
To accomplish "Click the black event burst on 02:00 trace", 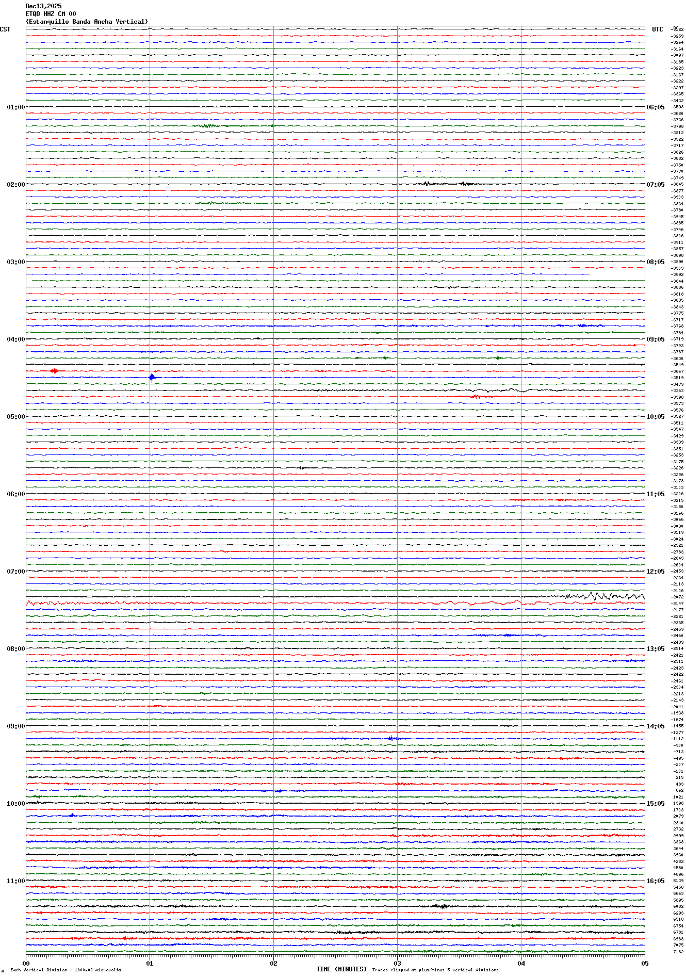I will [427, 184].
